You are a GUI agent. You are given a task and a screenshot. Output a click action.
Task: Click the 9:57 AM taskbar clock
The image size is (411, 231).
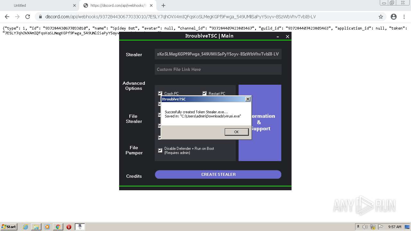[x=395, y=227]
